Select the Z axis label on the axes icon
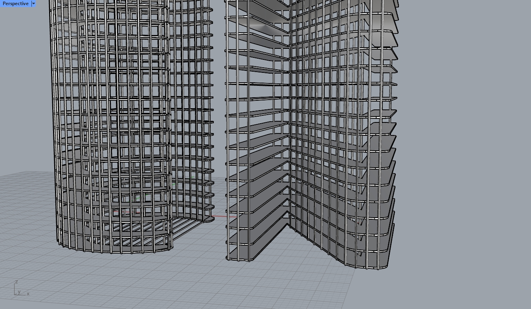Screen dimensions: 531x309 [17, 282]
